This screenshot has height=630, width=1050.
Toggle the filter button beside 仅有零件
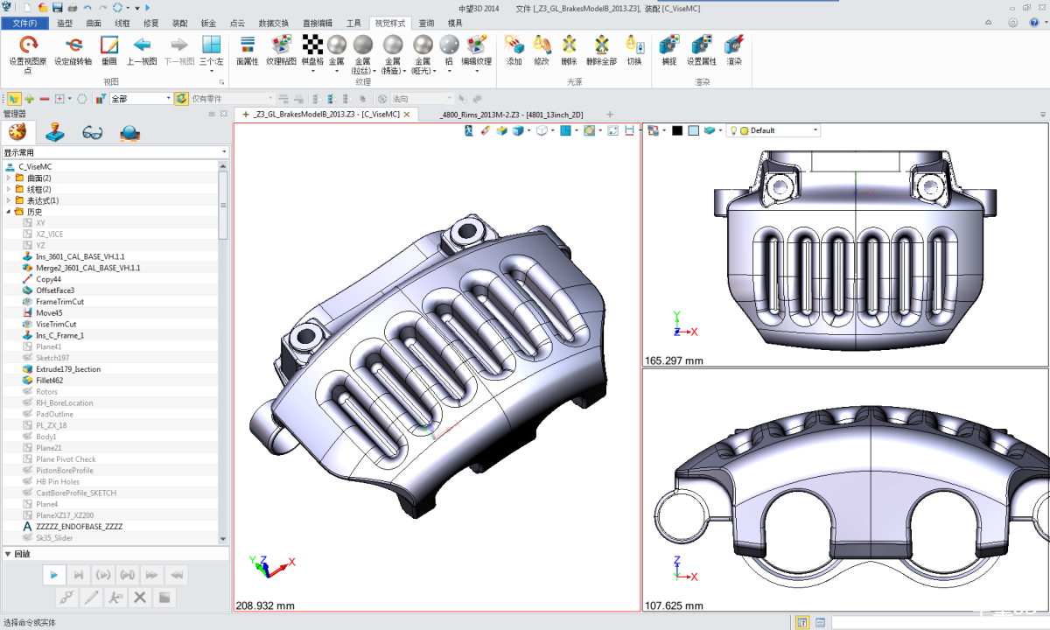coord(181,99)
